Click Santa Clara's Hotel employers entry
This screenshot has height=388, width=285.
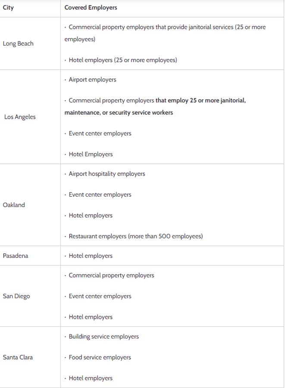coord(91,378)
